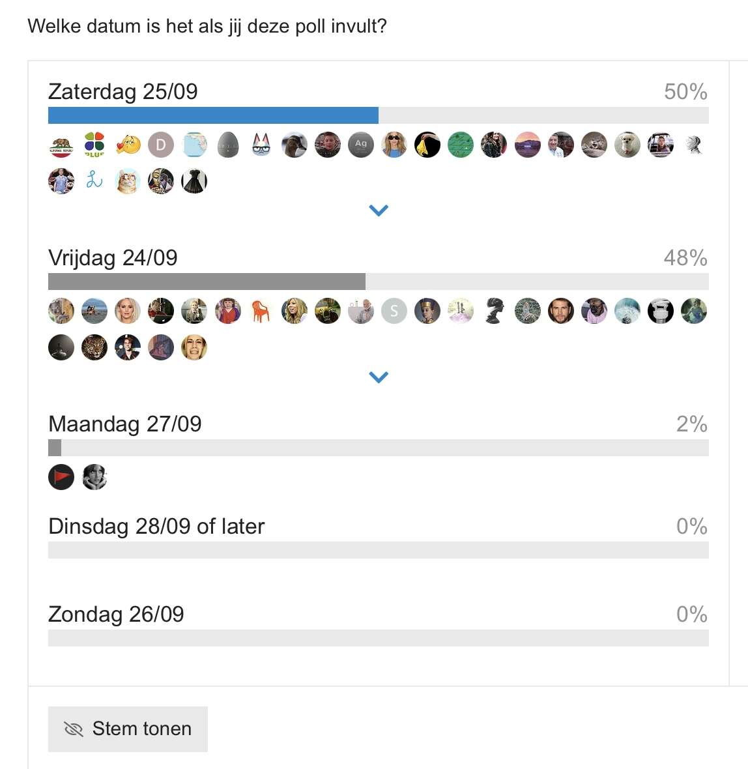Select the Vrijdag 24/09 poll option

pyautogui.click(x=113, y=258)
